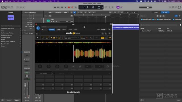This screenshot has height=102, width=182.
Task: Select the drums stem icon
Action: point(59,38)
